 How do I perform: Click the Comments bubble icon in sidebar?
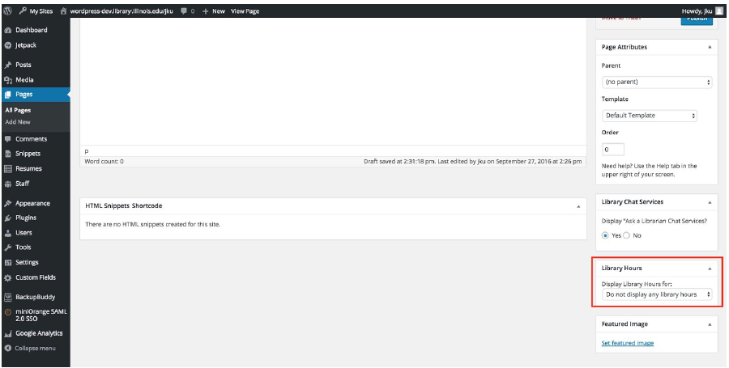8,139
